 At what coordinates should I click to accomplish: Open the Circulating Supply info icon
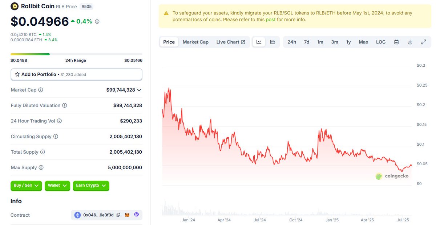click(56, 137)
